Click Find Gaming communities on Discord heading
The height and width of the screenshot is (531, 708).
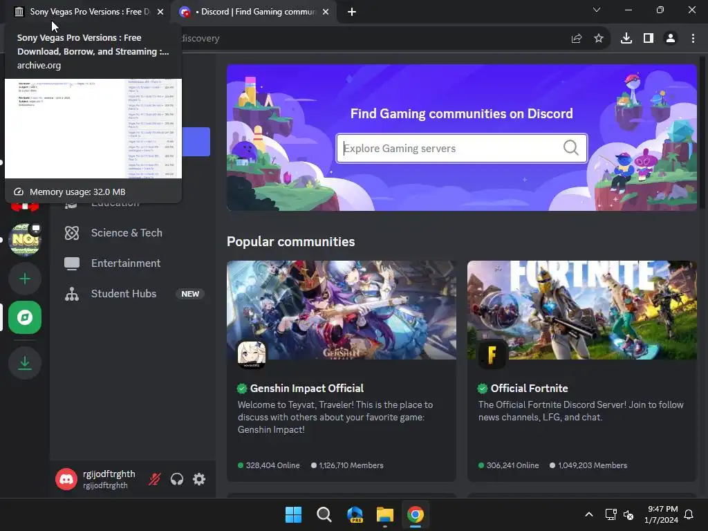[461, 113]
